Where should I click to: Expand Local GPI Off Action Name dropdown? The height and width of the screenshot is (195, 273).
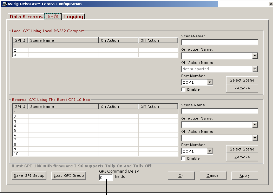click(255, 69)
